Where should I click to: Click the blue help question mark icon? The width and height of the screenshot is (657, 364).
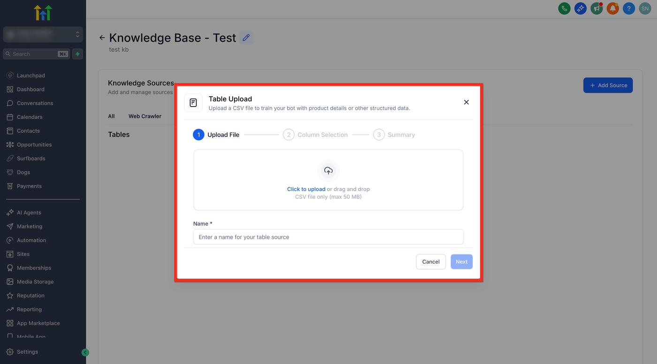point(629,8)
